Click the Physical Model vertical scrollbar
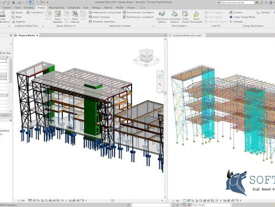The width and height of the screenshot is (275, 207). coord(165,118)
